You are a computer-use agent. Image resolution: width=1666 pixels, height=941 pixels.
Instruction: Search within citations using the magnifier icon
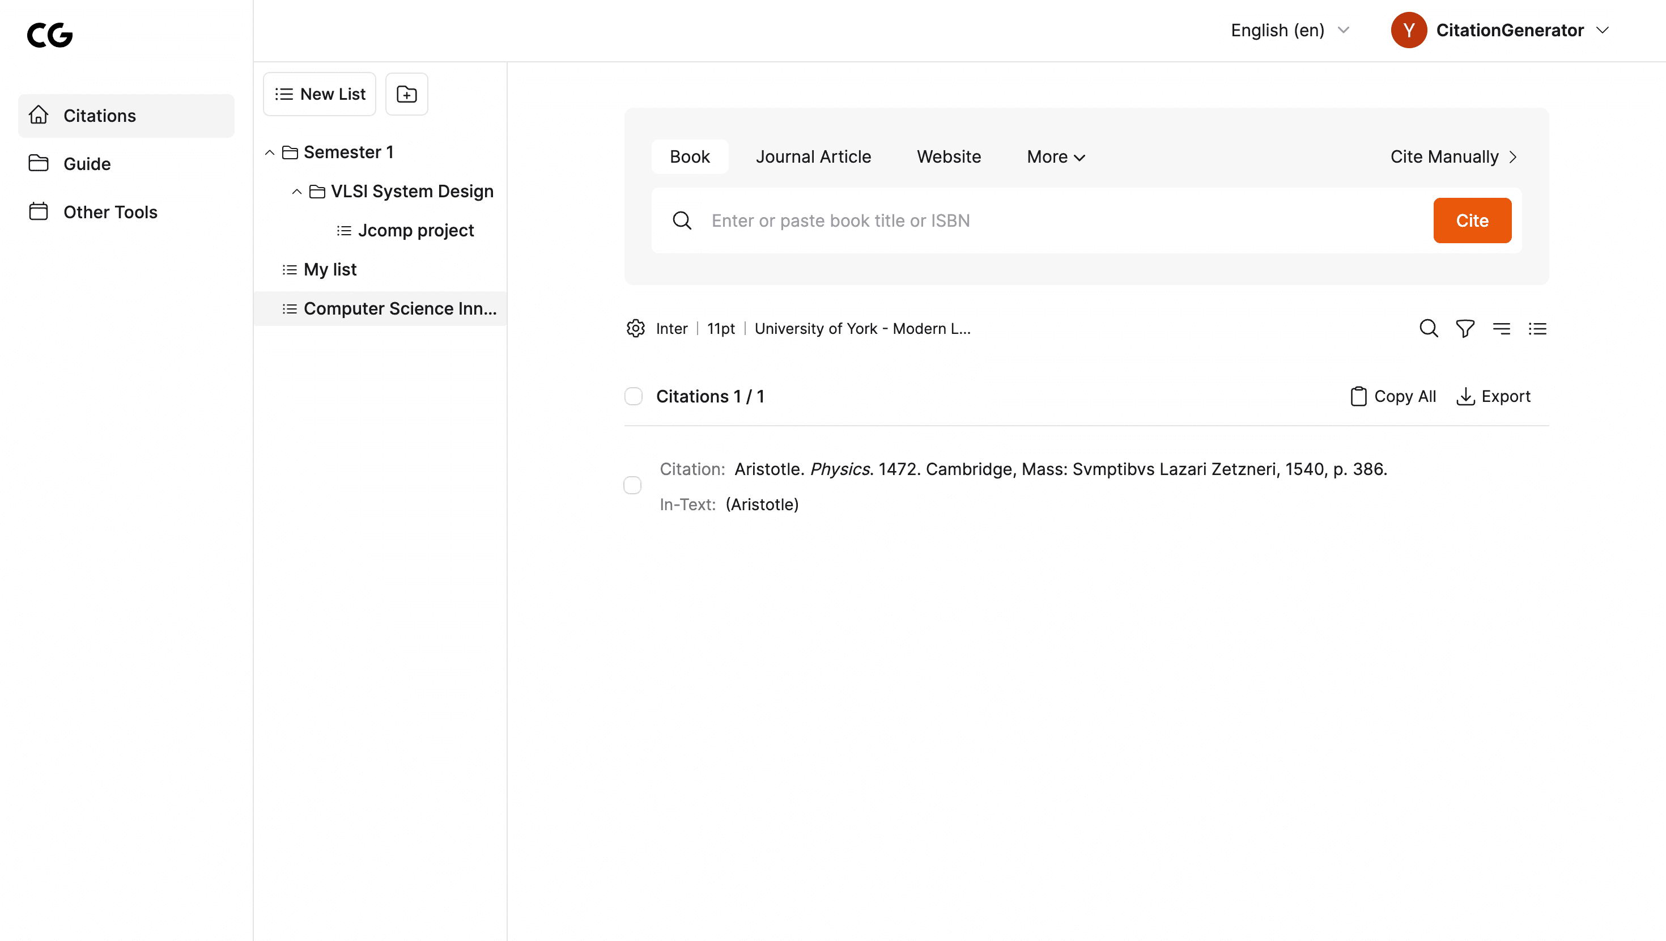(x=1429, y=328)
